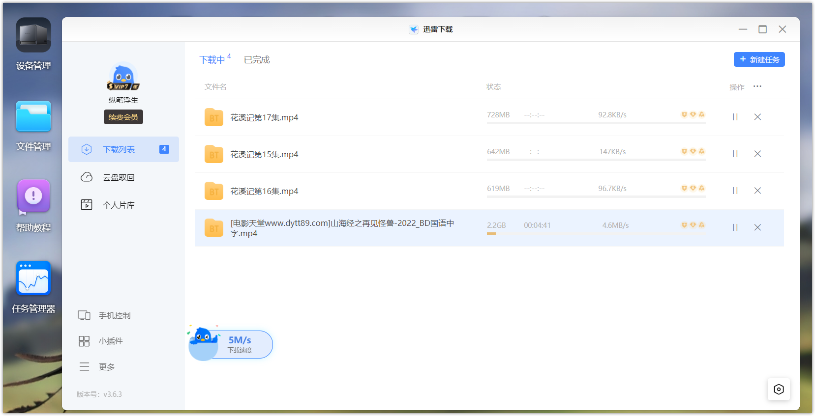Click the 00:04:41 remaining time
The height and width of the screenshot is (416, 815).
537,225
